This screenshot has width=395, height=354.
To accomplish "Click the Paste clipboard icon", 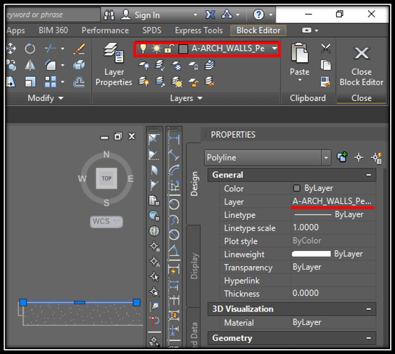I will pyautogui.click(x=300, y=53).
